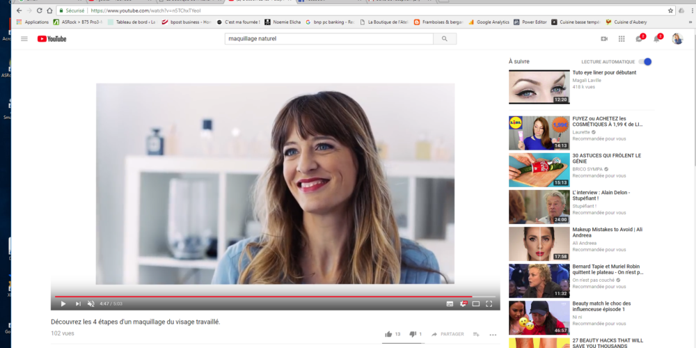Go to YouTube home via logo

[52, 39]
